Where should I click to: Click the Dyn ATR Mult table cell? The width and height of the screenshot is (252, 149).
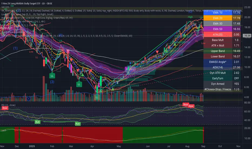tap(218, 73)
